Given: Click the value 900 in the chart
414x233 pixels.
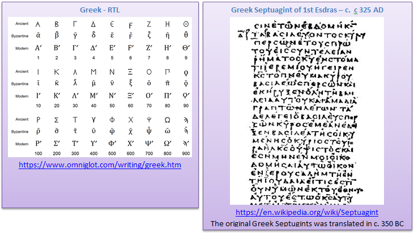Looking at the screenshot, I should pos(186,153).
